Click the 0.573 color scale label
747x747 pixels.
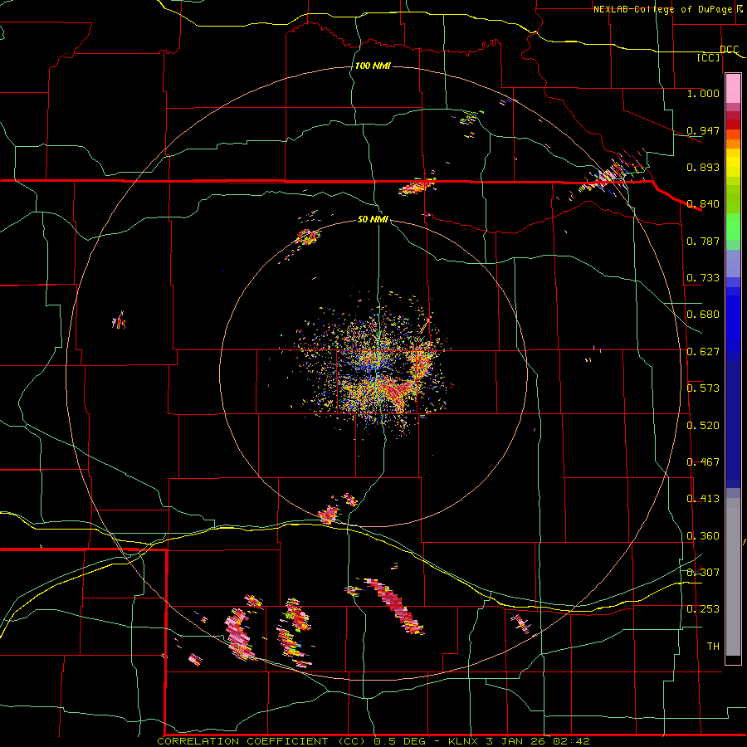[703, 388]
